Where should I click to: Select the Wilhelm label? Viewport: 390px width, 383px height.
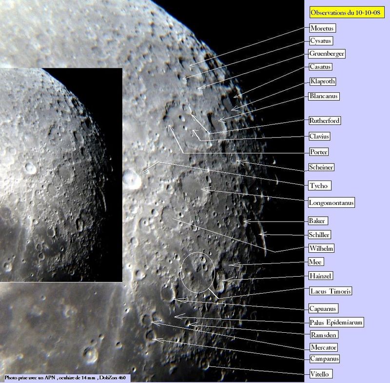[321, 248]
